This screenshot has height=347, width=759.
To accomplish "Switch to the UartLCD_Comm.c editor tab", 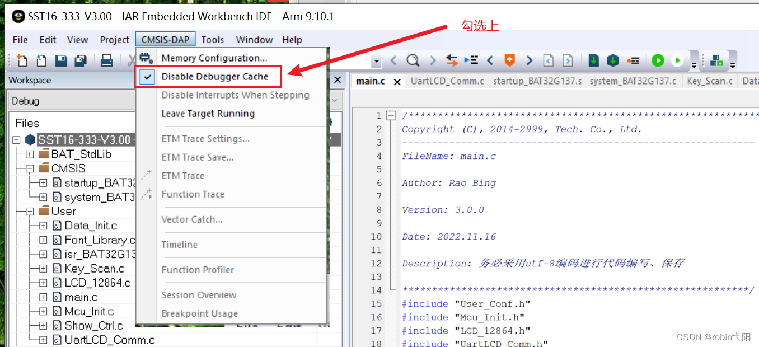I will pyautogui.click(x=447, y=81).
